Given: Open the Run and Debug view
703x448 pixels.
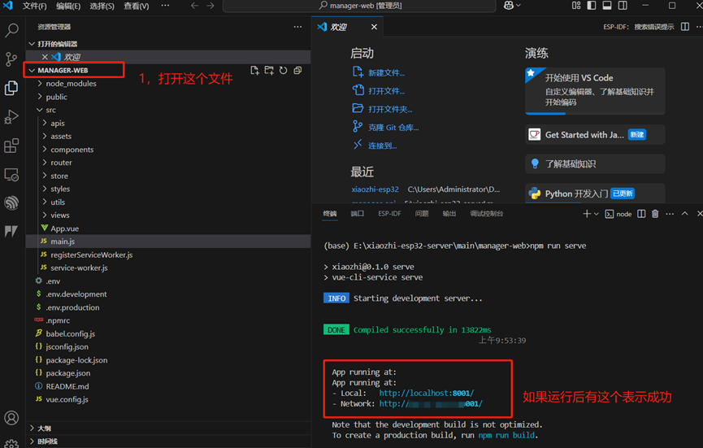Looking at the screenshot, I should (x=11, y=117).
